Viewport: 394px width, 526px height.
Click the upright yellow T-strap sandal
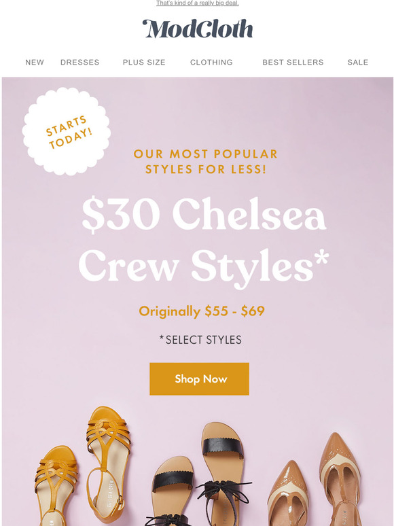109,463
